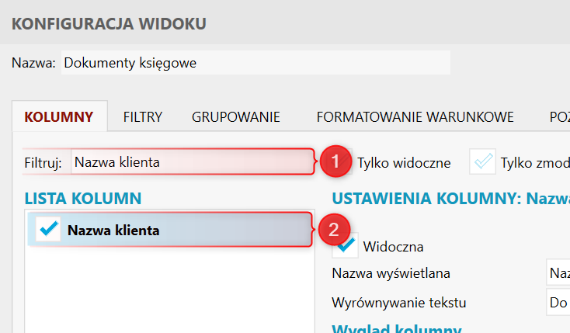Select the FORMATOWANIE WARUNKOWE tab
Screen dimensions: 570x333
415,118
